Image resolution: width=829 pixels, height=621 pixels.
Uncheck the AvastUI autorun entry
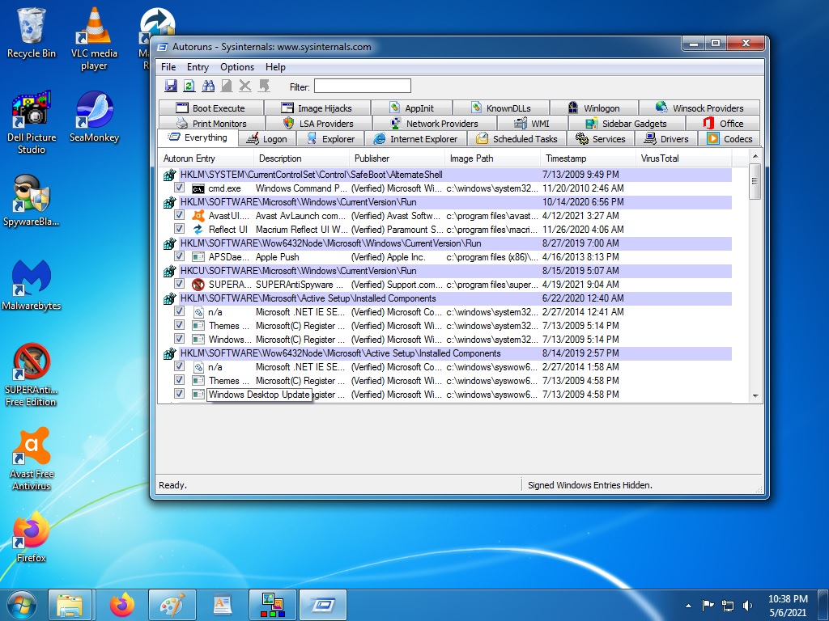tap(179, 215)
